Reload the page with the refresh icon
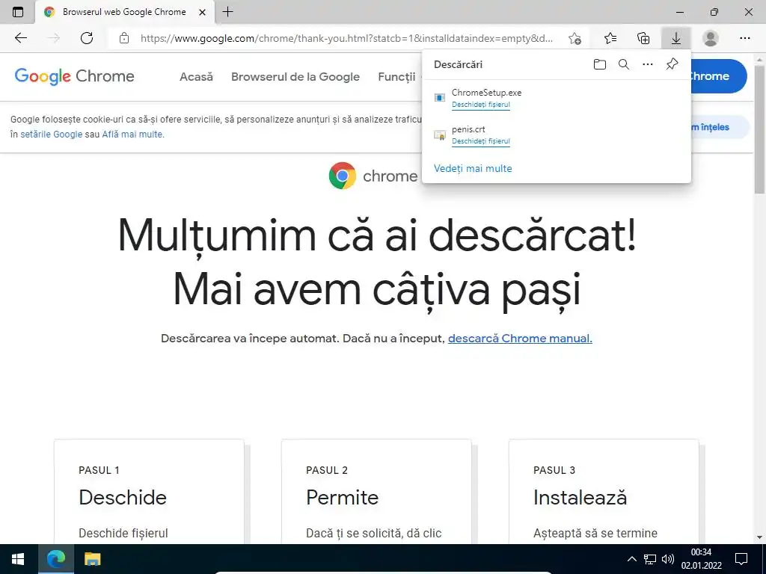This screenshot has width=766, height=574. coord(87,38)
